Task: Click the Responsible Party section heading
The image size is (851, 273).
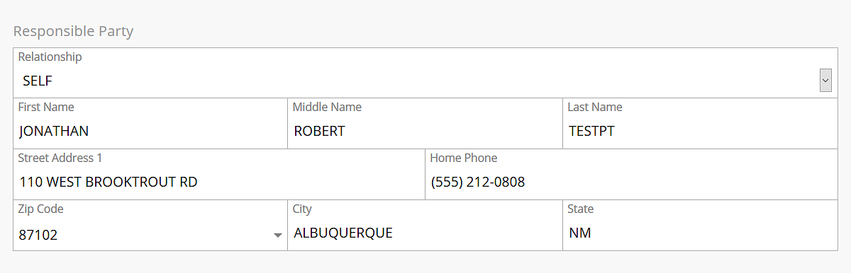Action: pos(74,31)
